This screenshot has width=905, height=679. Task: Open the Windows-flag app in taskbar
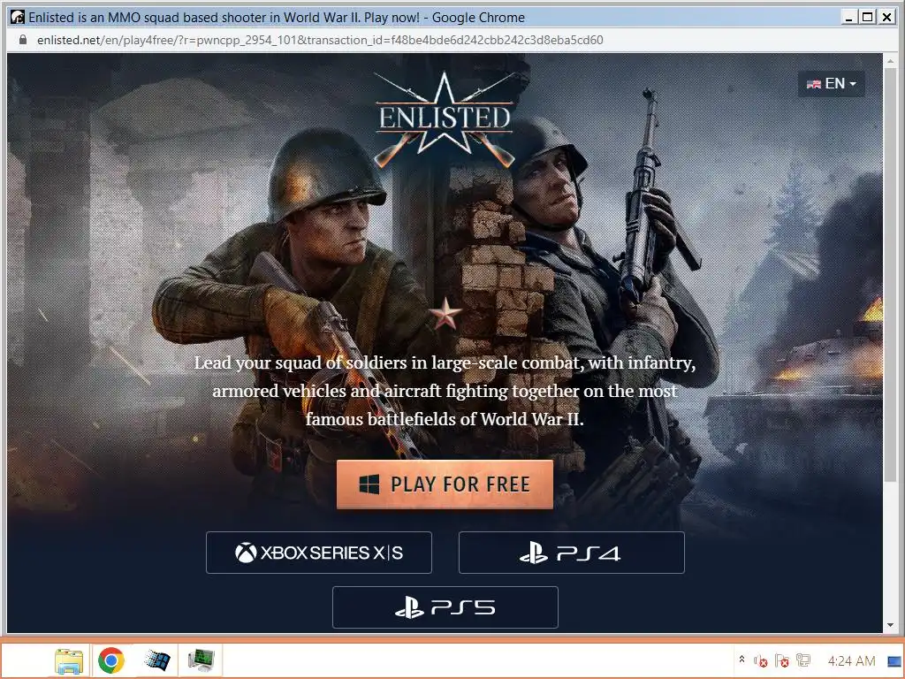(157, 660)
